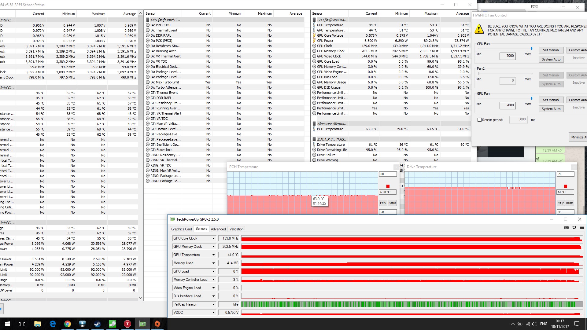The width and height of the screenshot is (587, 330).
Task: Click PCH Temperature thermometer icon in sensor list
Action: coord(314,129)
